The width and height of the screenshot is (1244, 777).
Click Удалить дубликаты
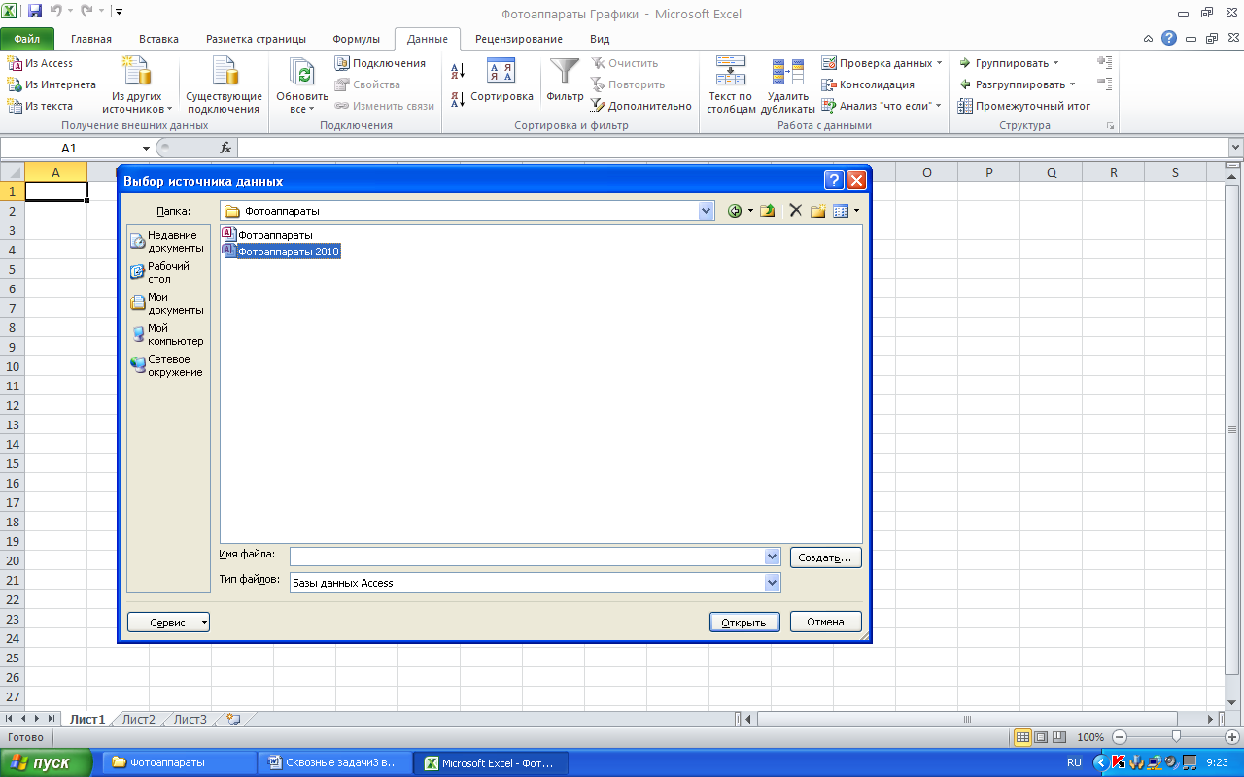(789, 85)
